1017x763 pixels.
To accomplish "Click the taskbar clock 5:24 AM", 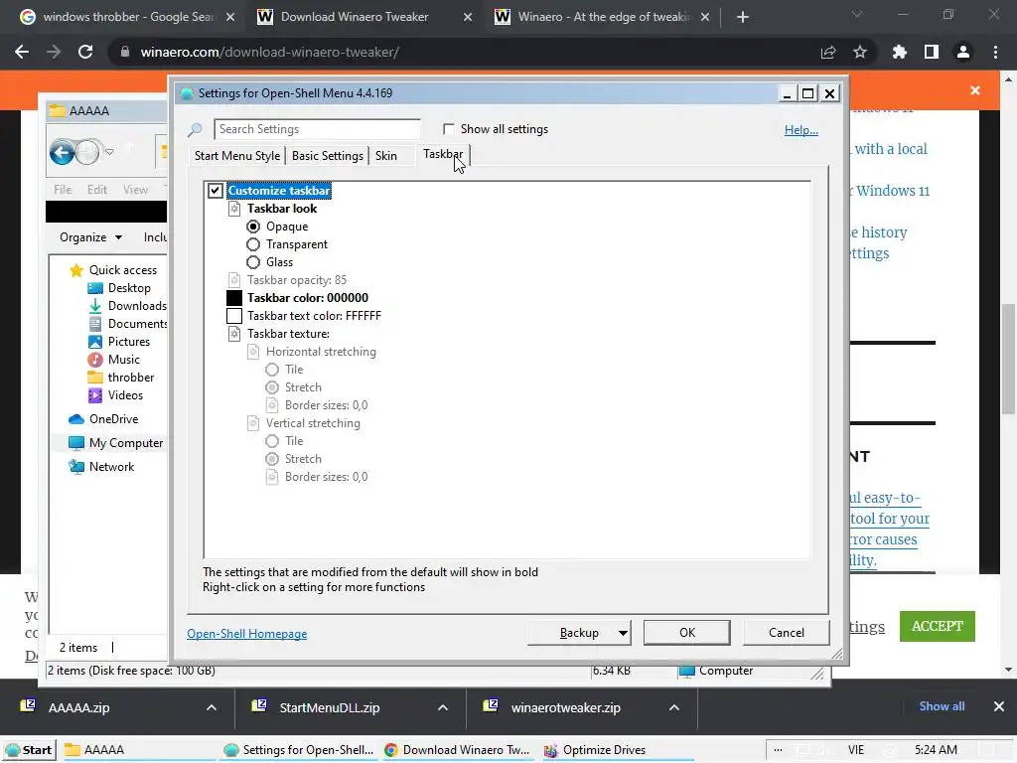I will tap(936, 750).
